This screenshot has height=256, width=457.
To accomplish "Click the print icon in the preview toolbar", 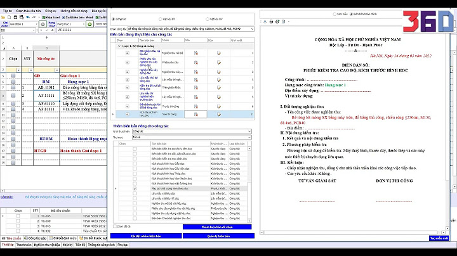I will [x=271, y=22].
